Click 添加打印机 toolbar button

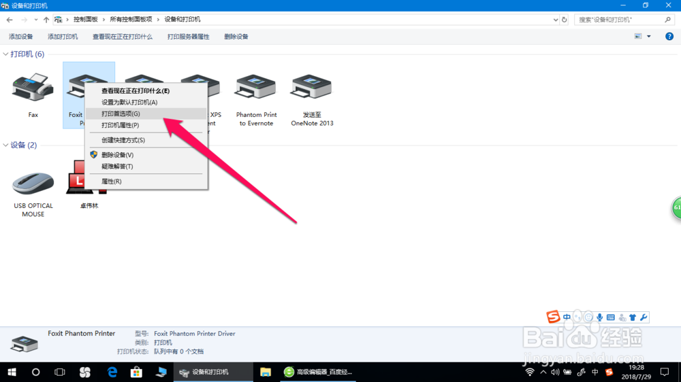pyautogui.click(x=63, y=37)
